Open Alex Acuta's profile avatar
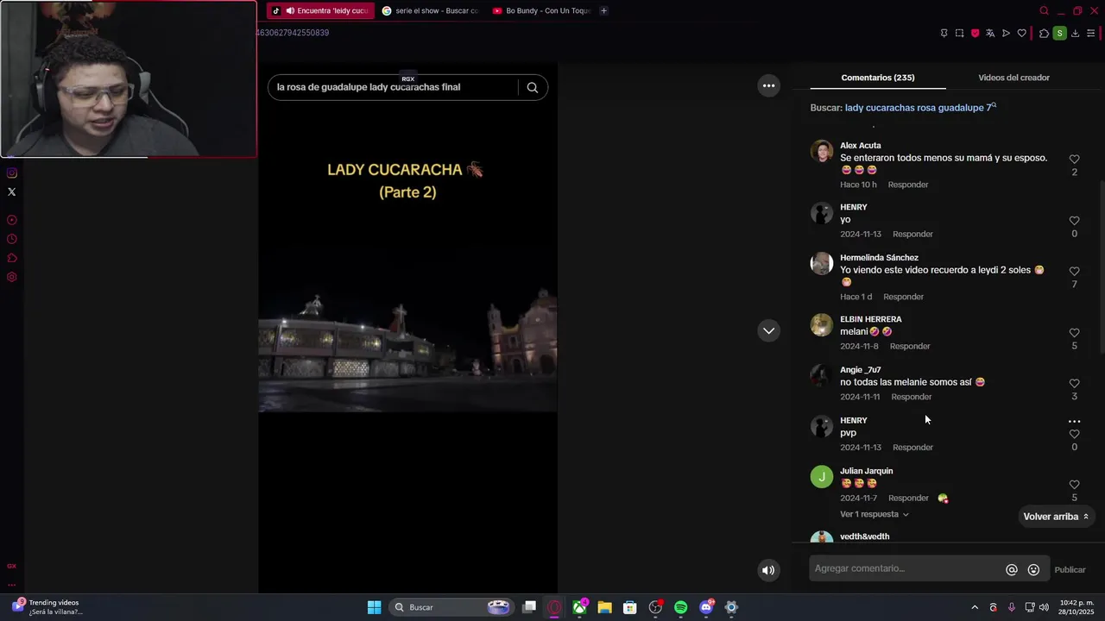 (822, 152)
